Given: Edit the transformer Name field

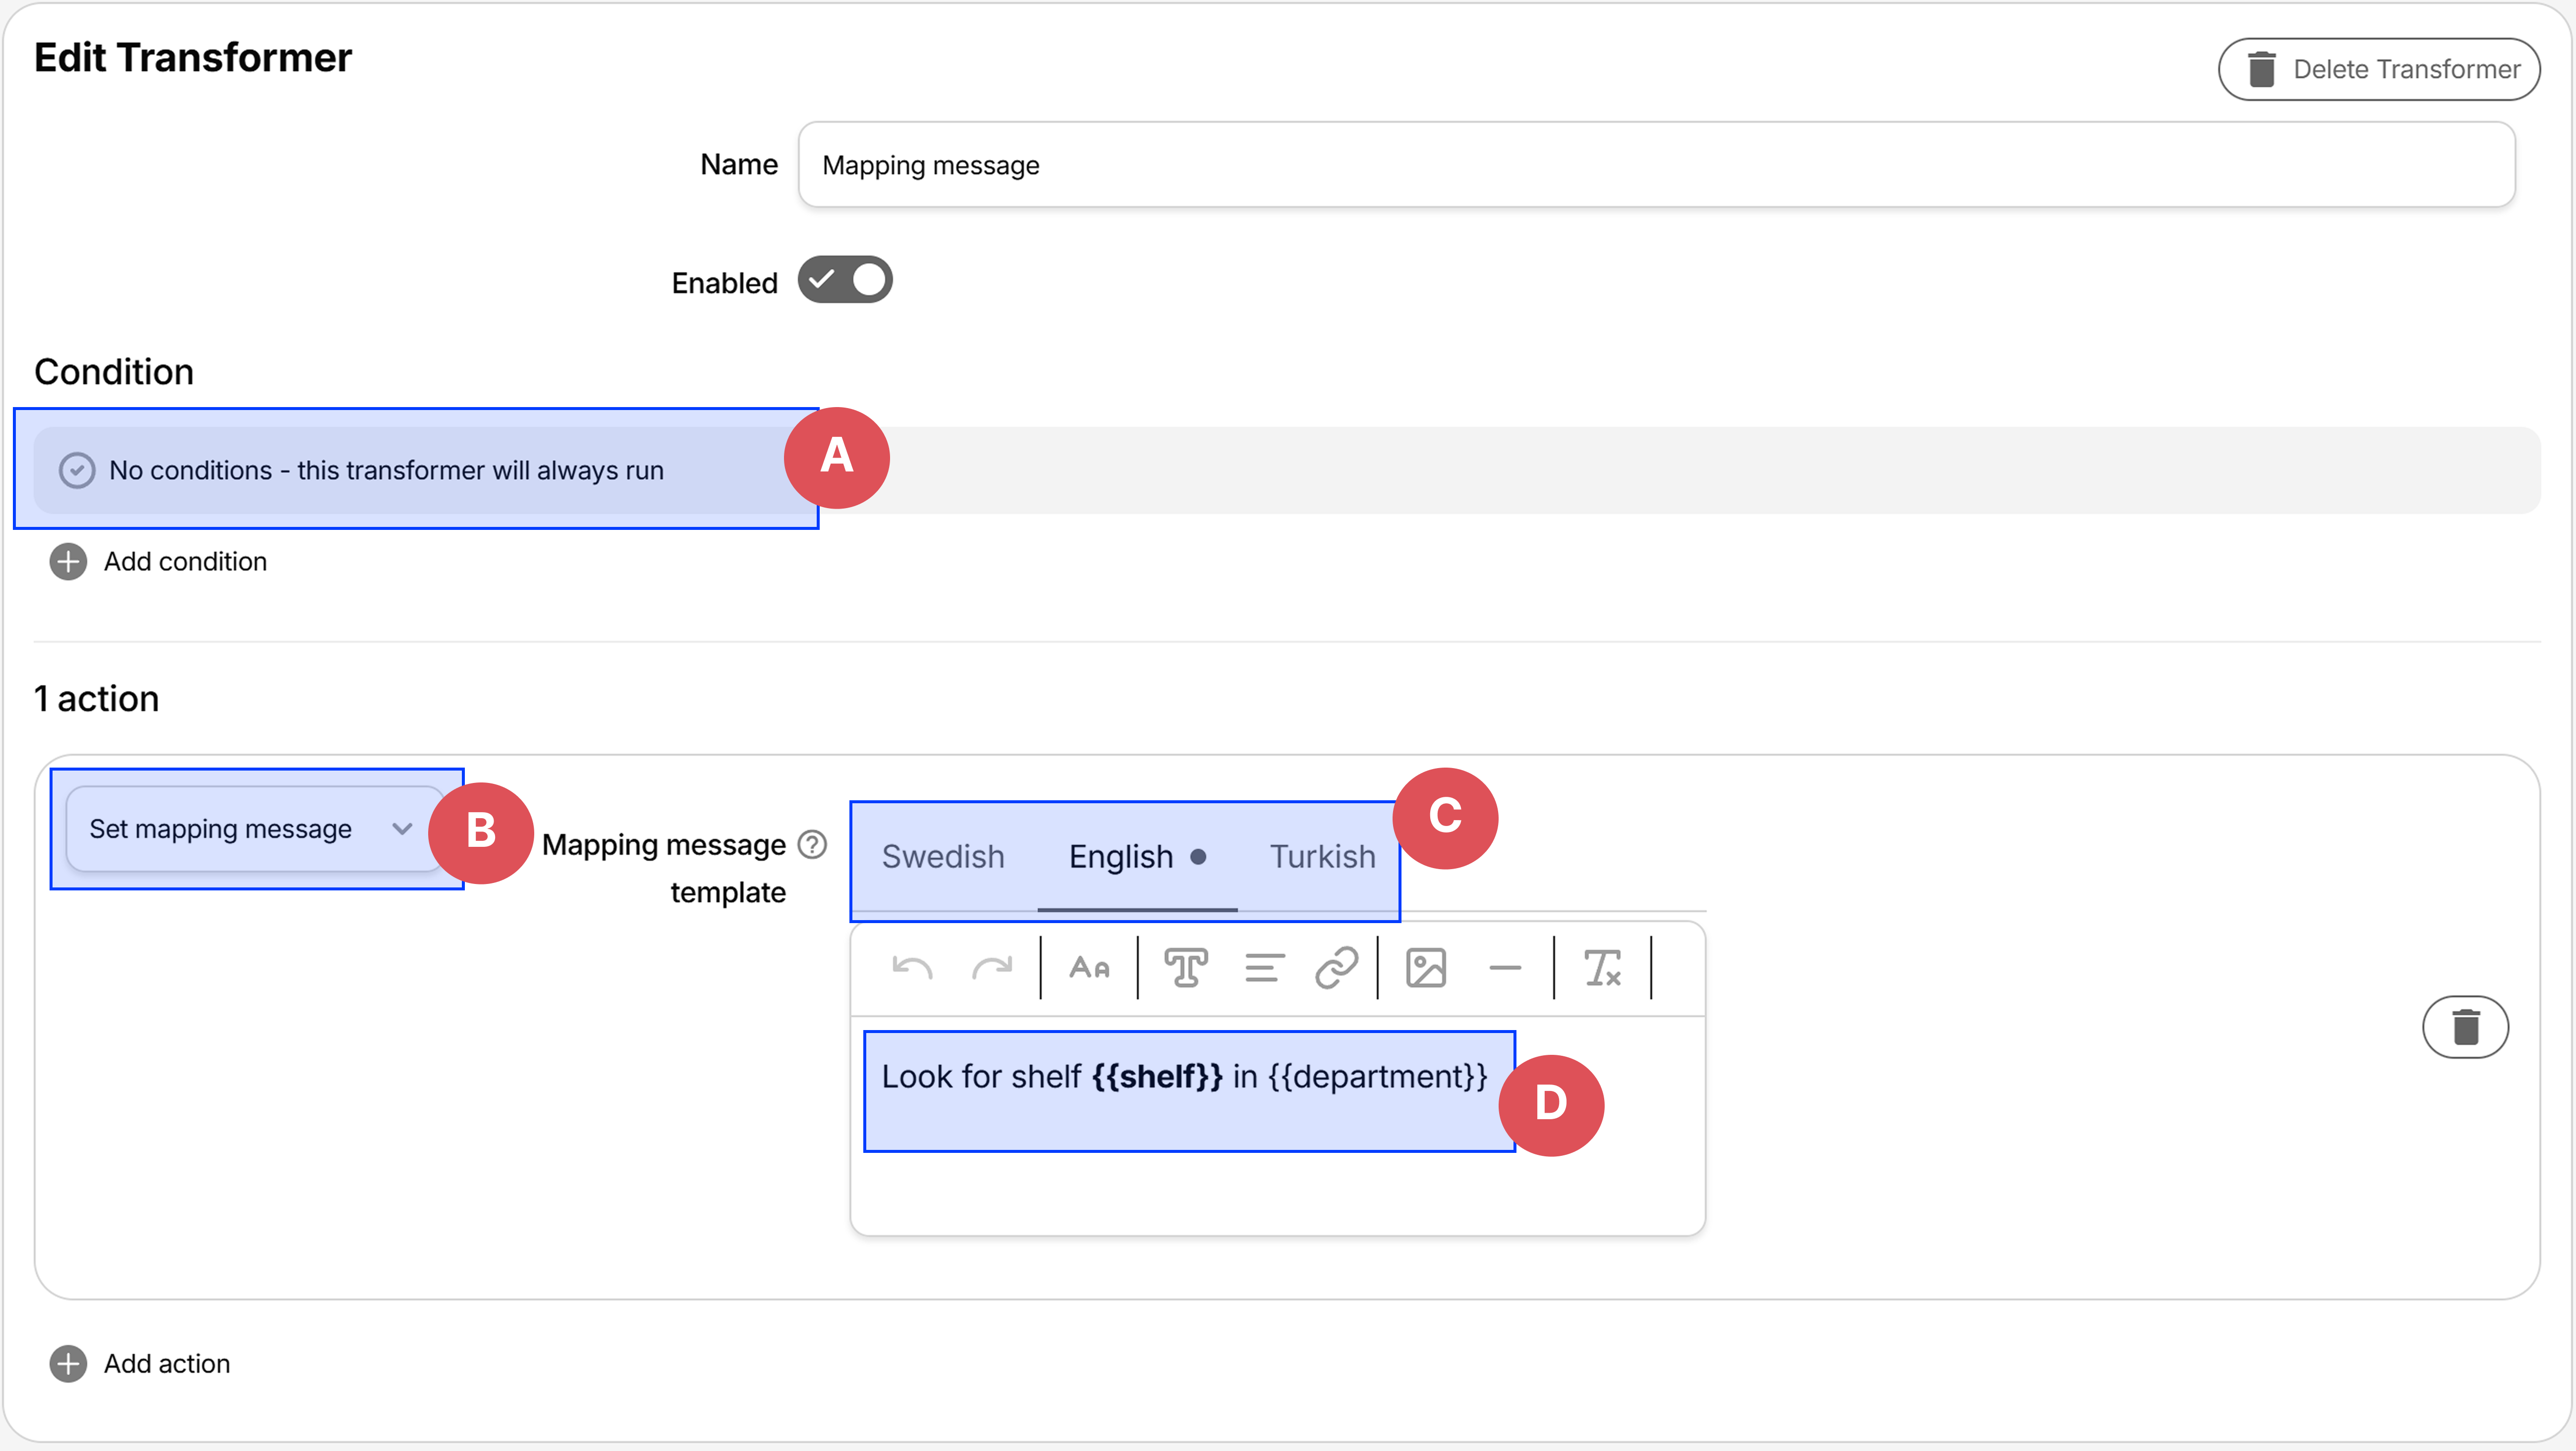Looking at the screenshot, I should coord(1400,164).
